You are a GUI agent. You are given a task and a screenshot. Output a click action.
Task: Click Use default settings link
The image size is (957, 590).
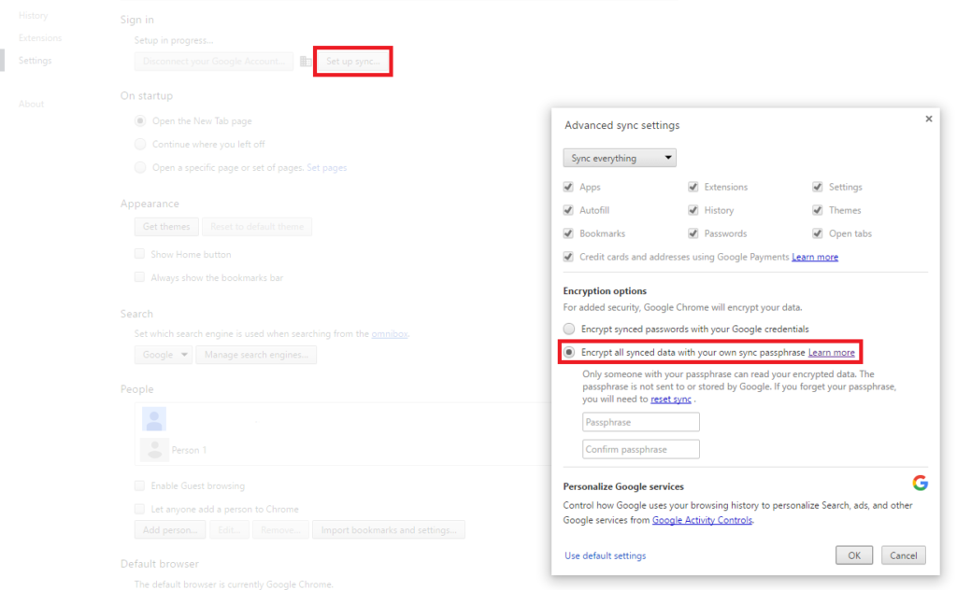605,555
